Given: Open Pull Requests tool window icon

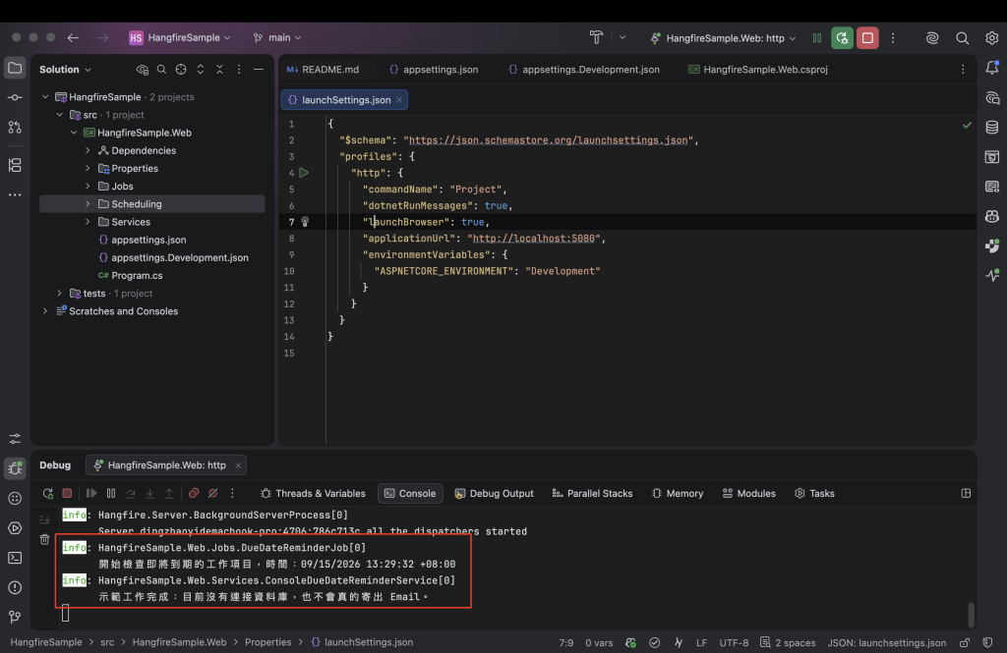Looking at the screenshot, I should pos(15,127).
